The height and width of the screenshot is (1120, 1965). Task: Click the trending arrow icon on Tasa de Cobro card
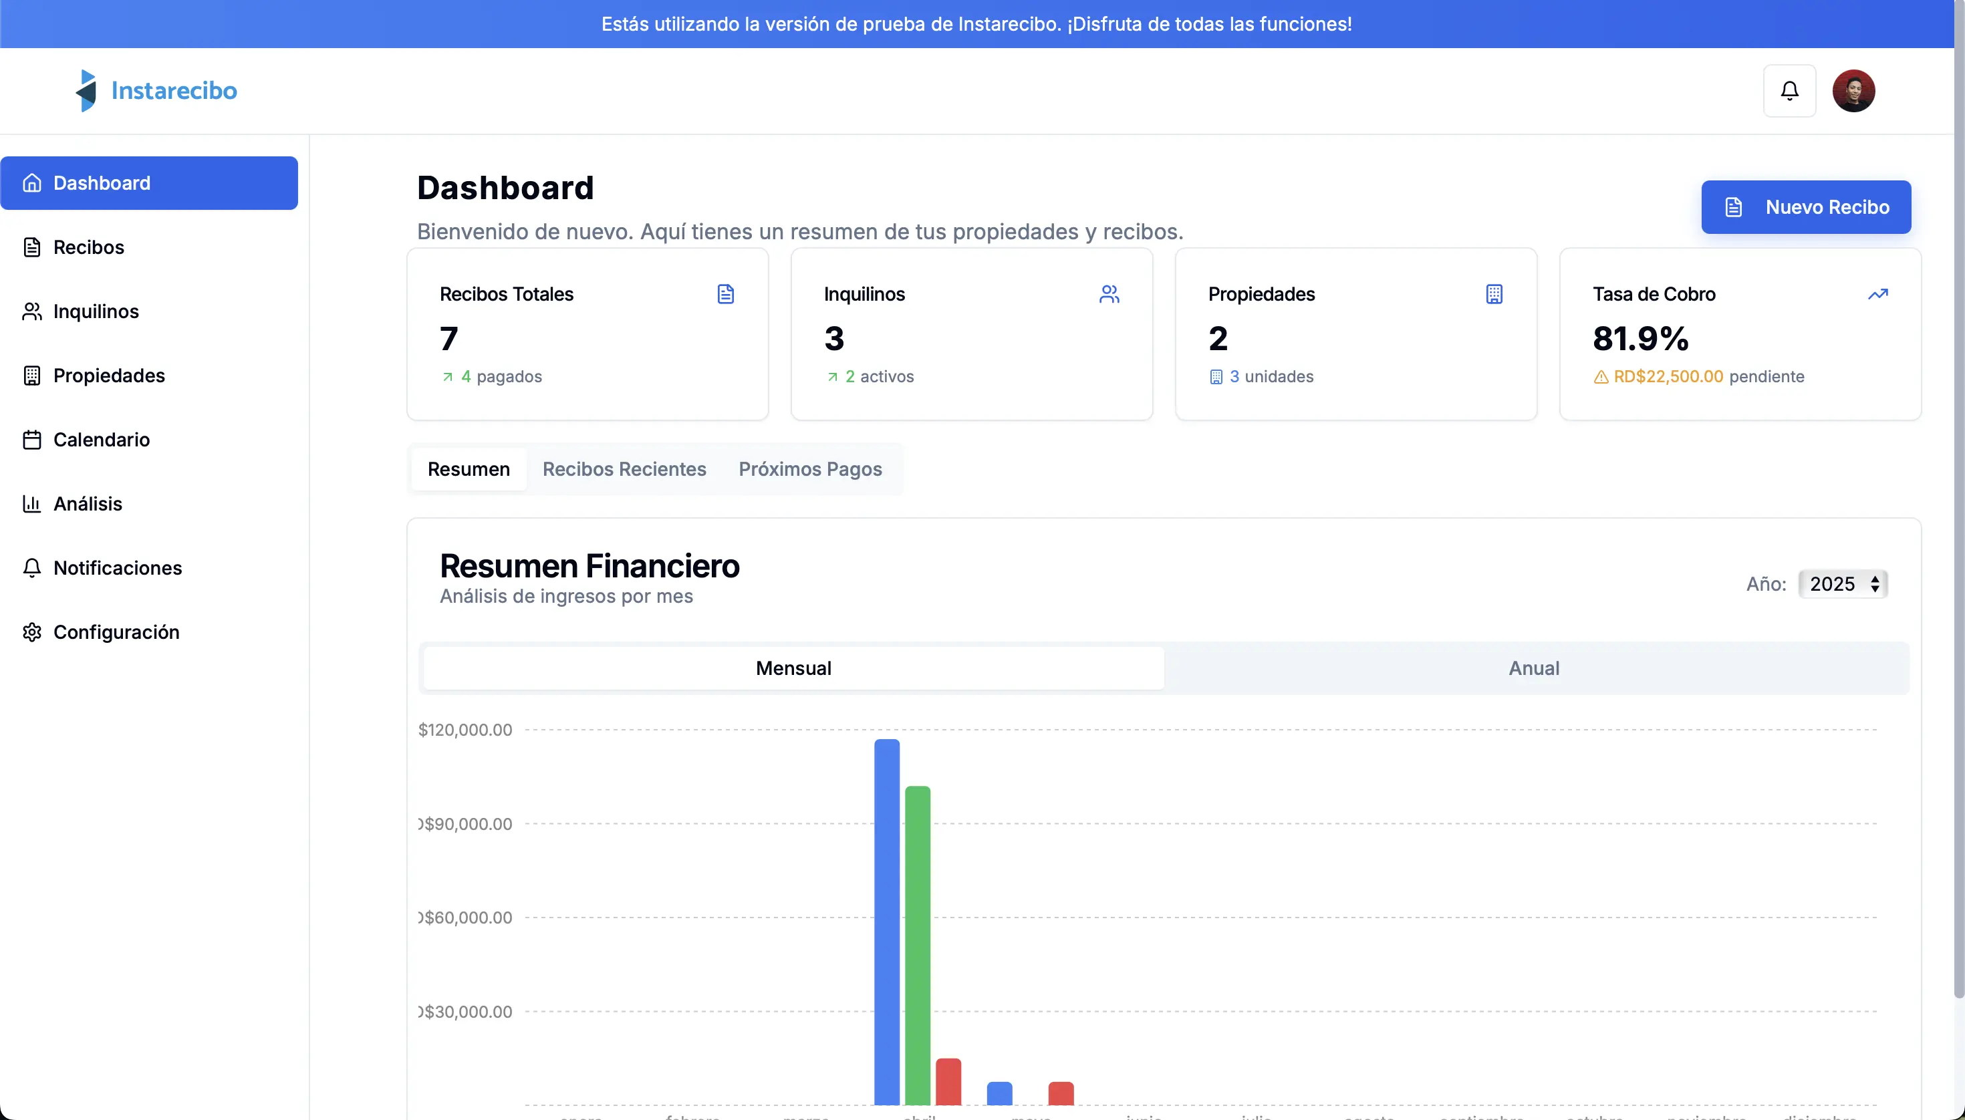pos(1878,294)
